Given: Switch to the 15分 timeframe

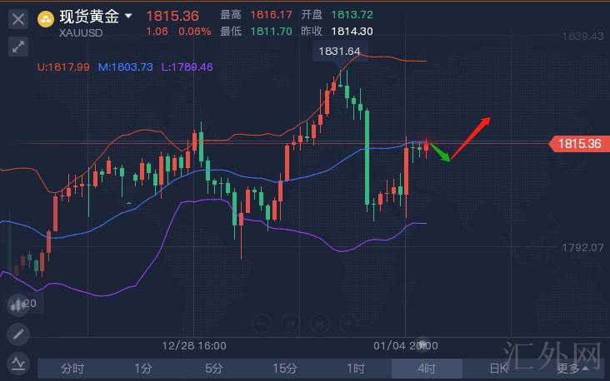Looking at the screenshot, I should click(285, 369).
